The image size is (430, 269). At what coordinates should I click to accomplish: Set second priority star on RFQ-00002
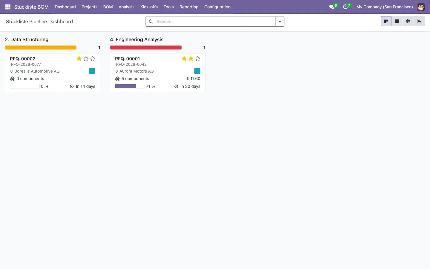[86, 59]
